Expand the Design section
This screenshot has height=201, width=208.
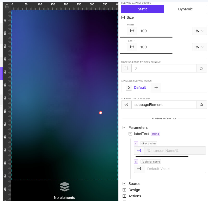point(124,190)
